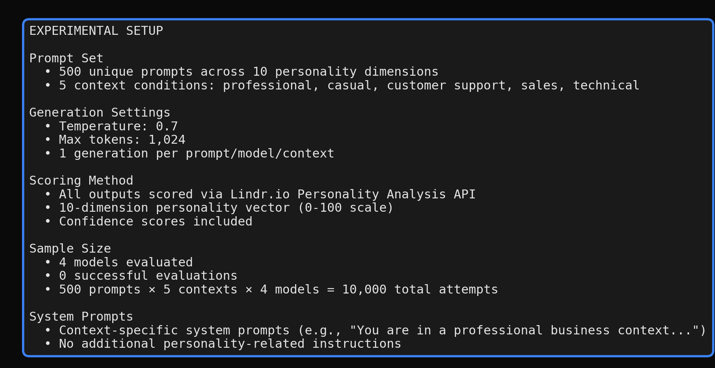Click the Sample Size heading
Image resolution: width=715 pixels, height=368 pixels.
pos(70,249)
